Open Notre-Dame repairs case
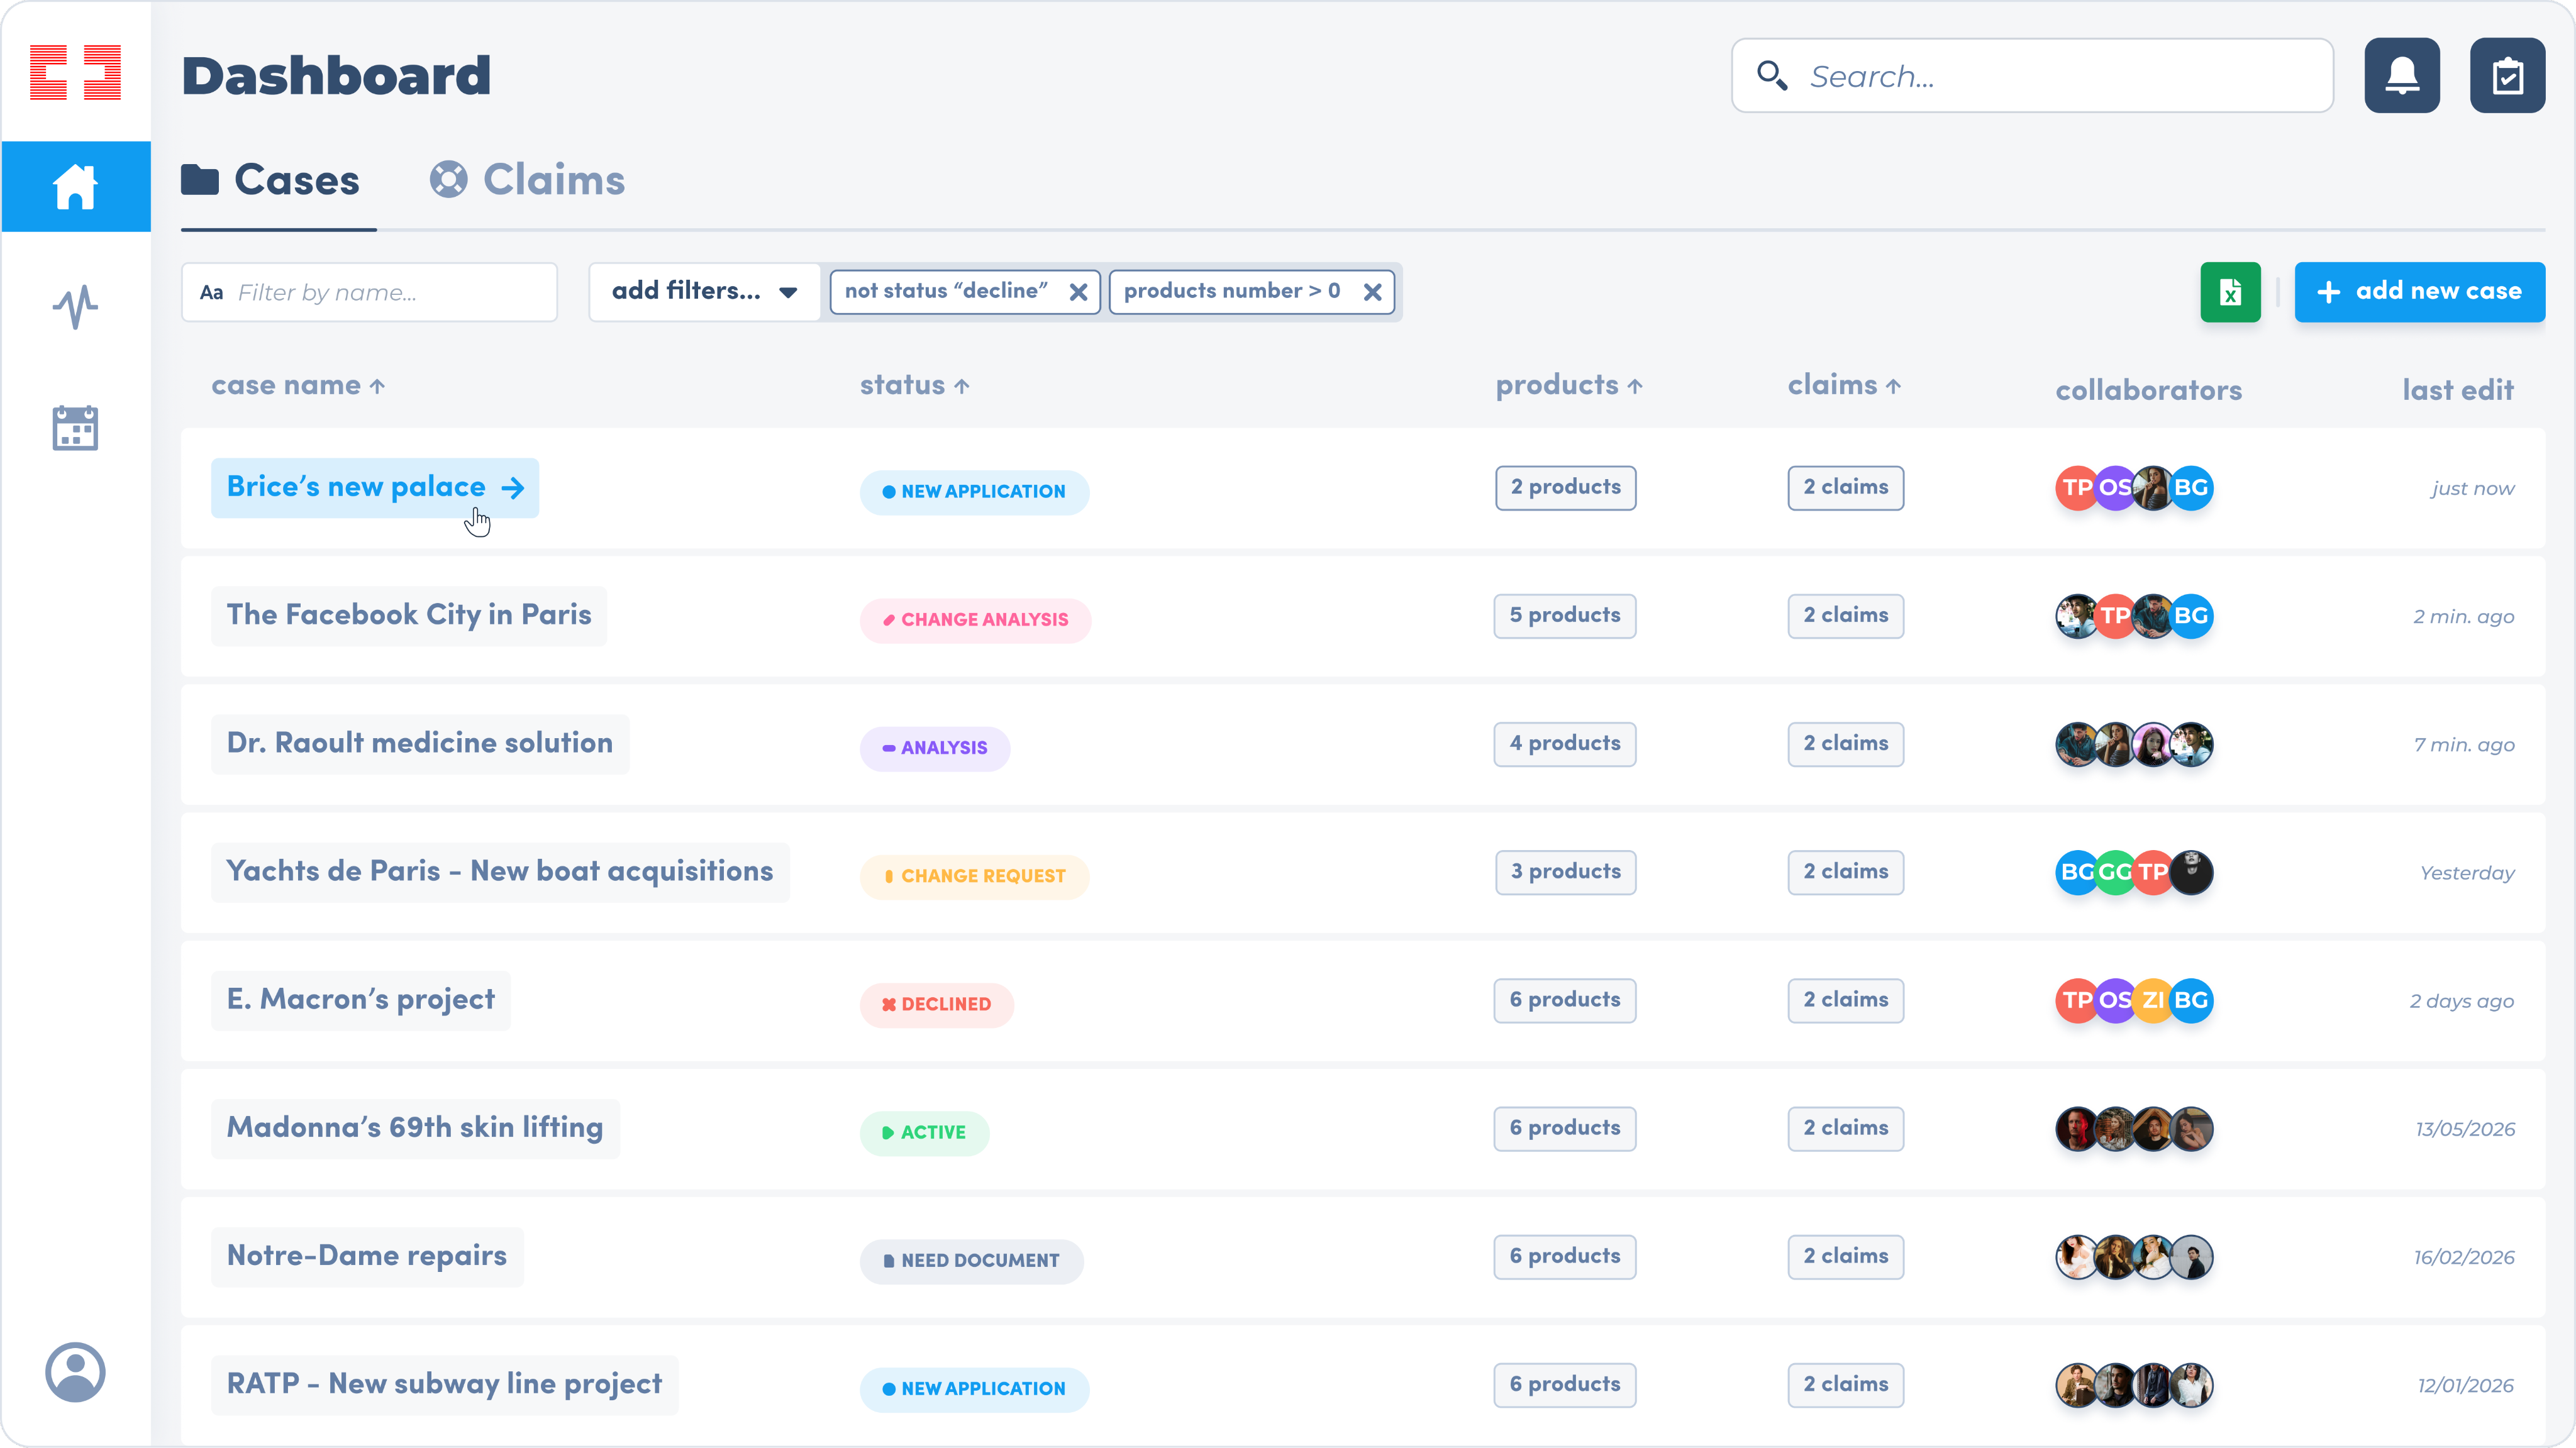This screenshot has height=1448, width=2576. click(367, 1256)
